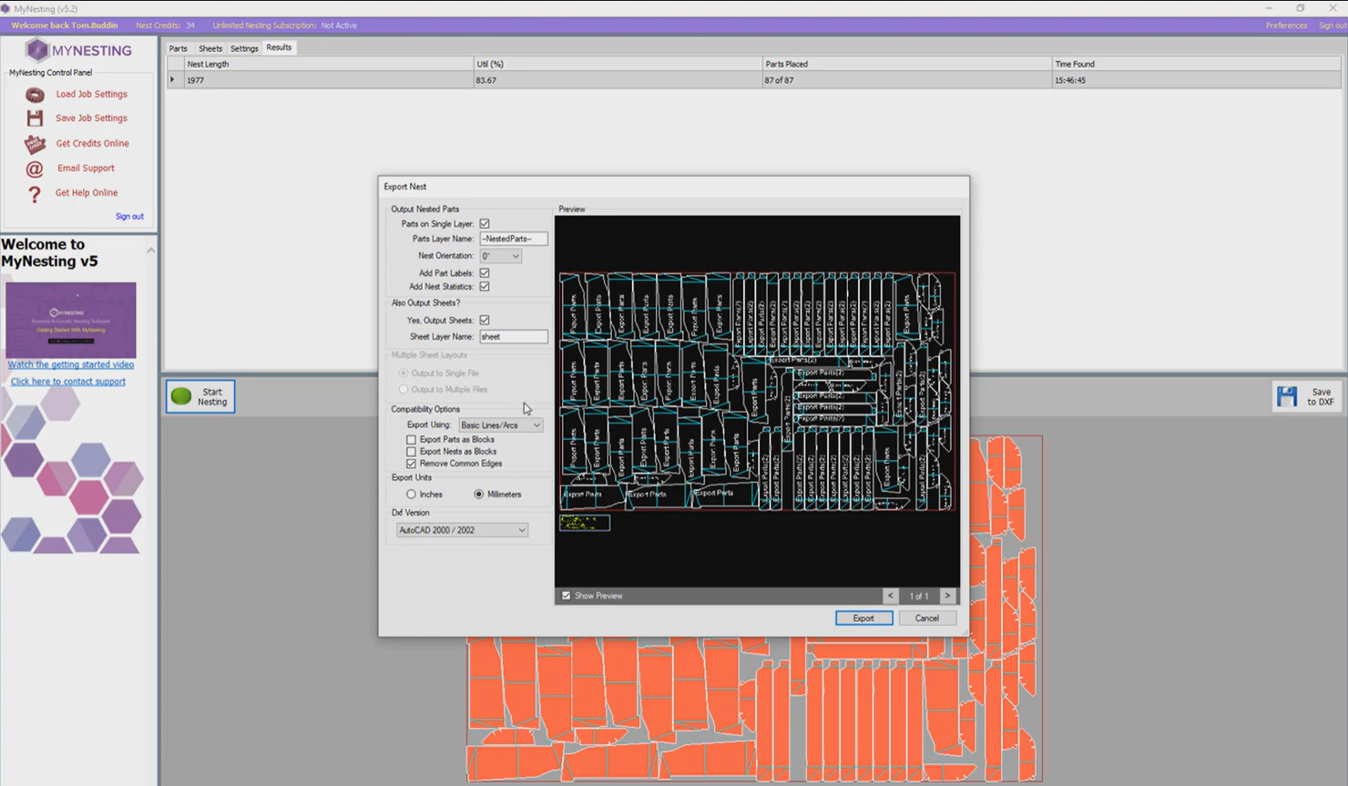Click Sign out link in control panel
This screenshot has width=1348, height=786.
pyautogui.click(x=130, y=217)
